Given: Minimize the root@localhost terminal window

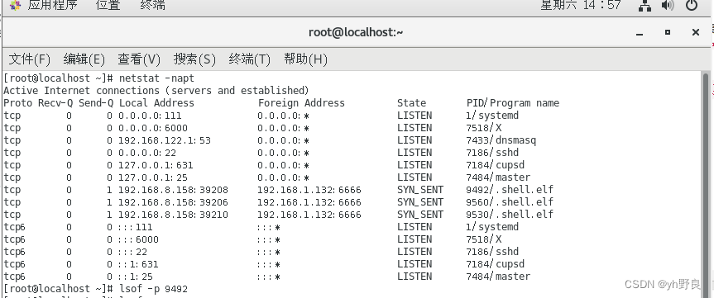Looking at the screenshot, I should tap(640, 33).
